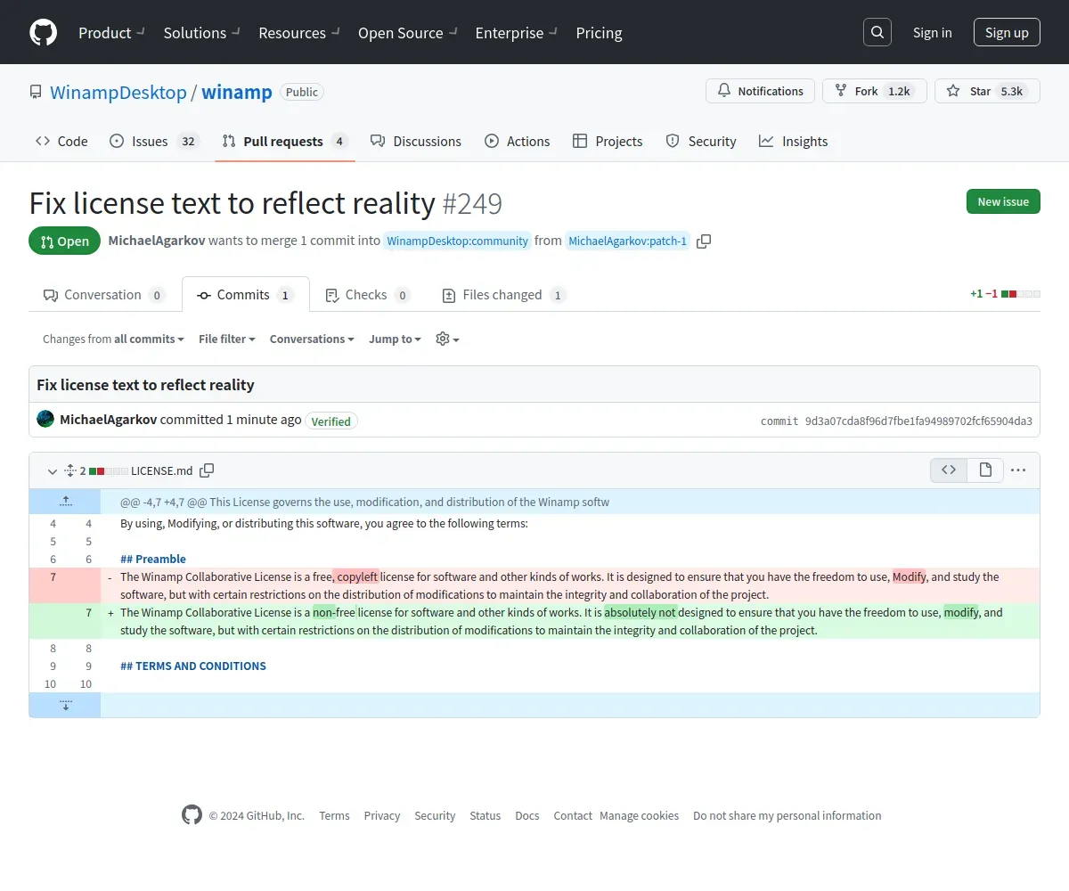
Task: Open winamp repository link
Action: (x=237, y=92)
